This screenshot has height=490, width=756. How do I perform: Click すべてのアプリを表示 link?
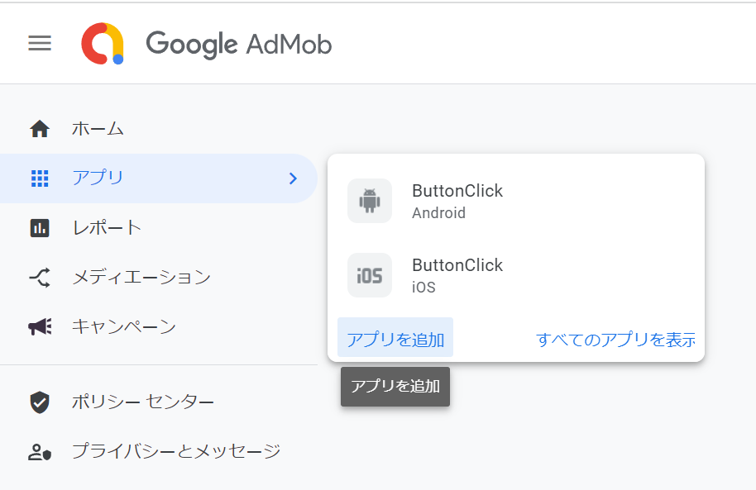pos(615,340)
